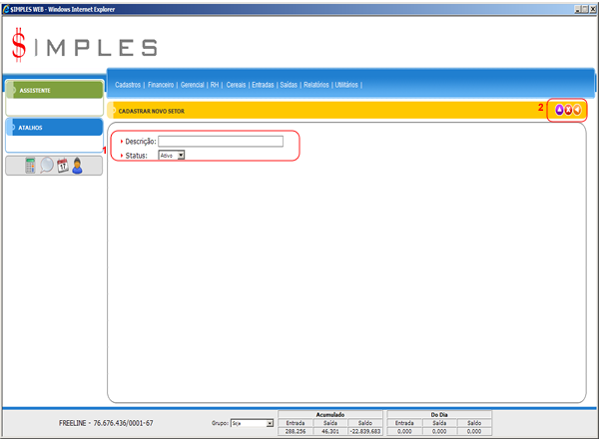Open the calculator shortcut icon
Screen dimensions: 599x439
[30, 166]
